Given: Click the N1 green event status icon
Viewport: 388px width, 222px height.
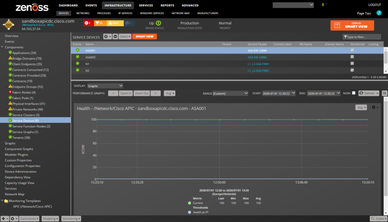Looking at the screenshot, I should (x=78, y=64).
